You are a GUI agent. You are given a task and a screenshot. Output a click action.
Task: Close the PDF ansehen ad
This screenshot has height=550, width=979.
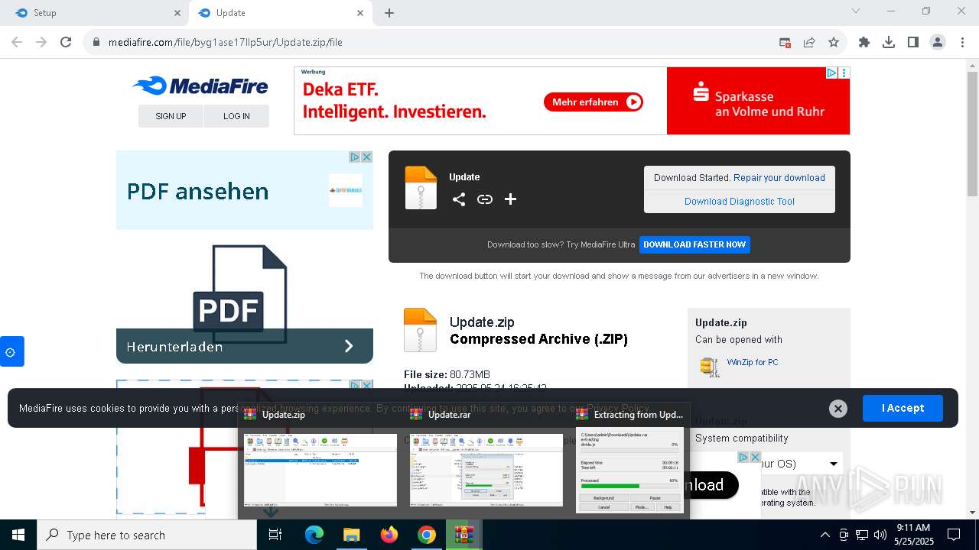[366, 157]
